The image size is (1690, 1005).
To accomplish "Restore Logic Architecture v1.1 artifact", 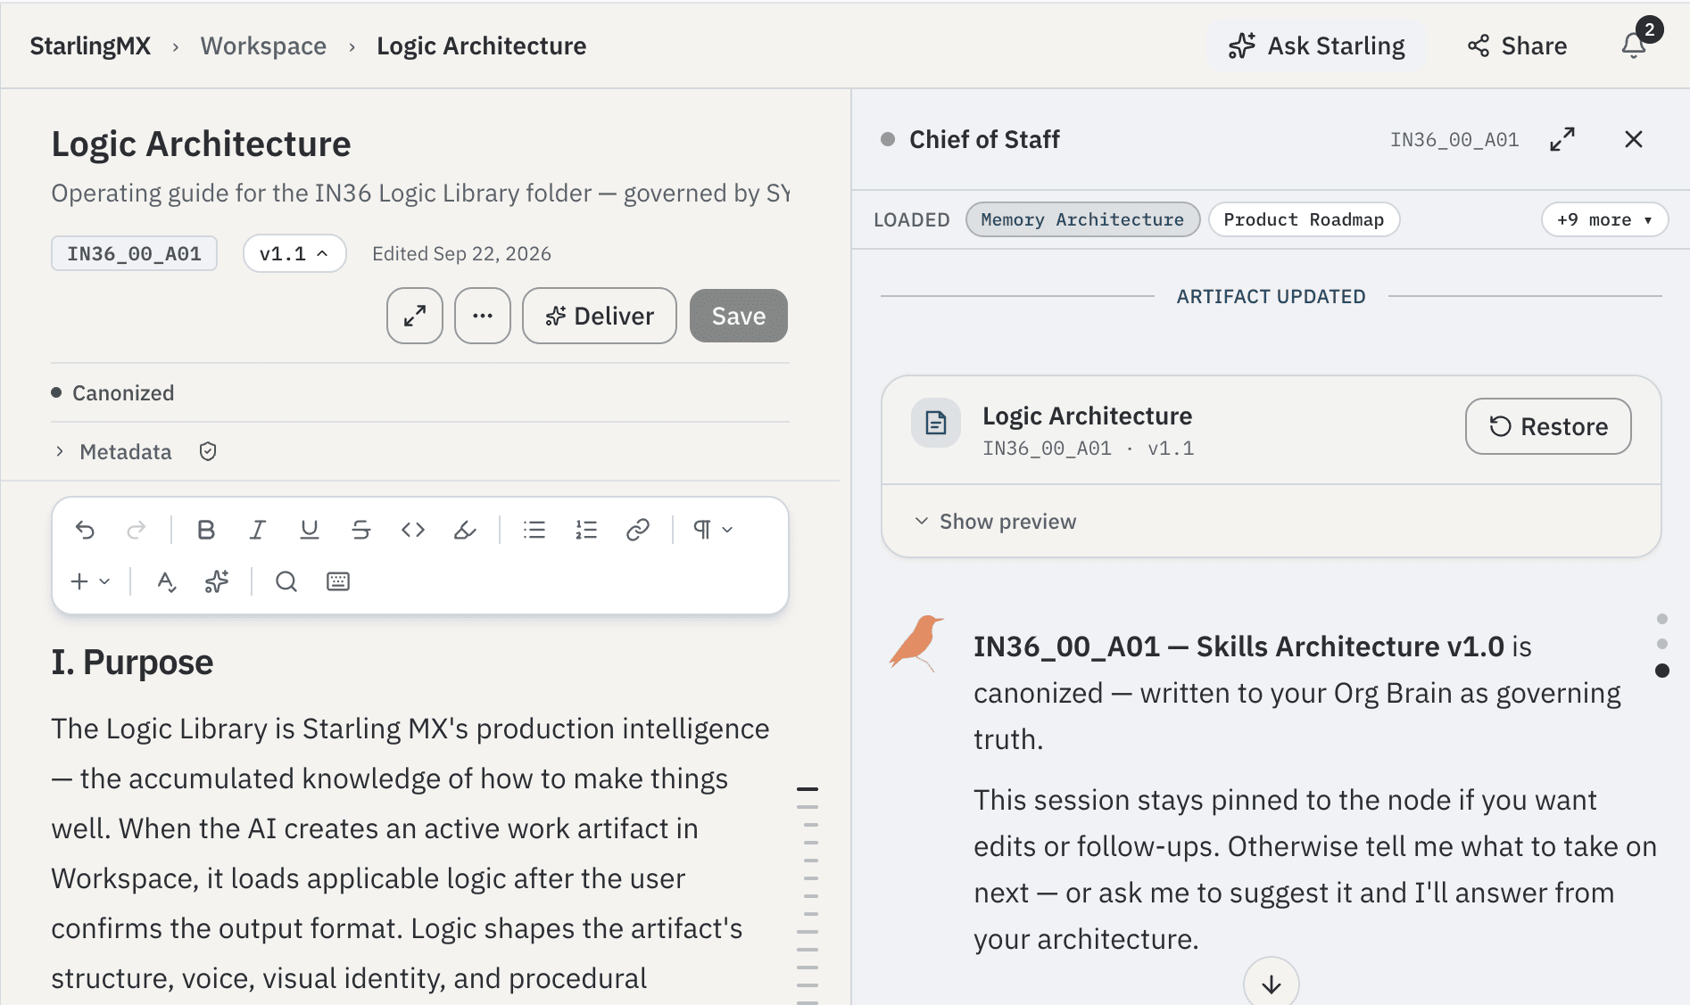I will [x=1548, y=426].
